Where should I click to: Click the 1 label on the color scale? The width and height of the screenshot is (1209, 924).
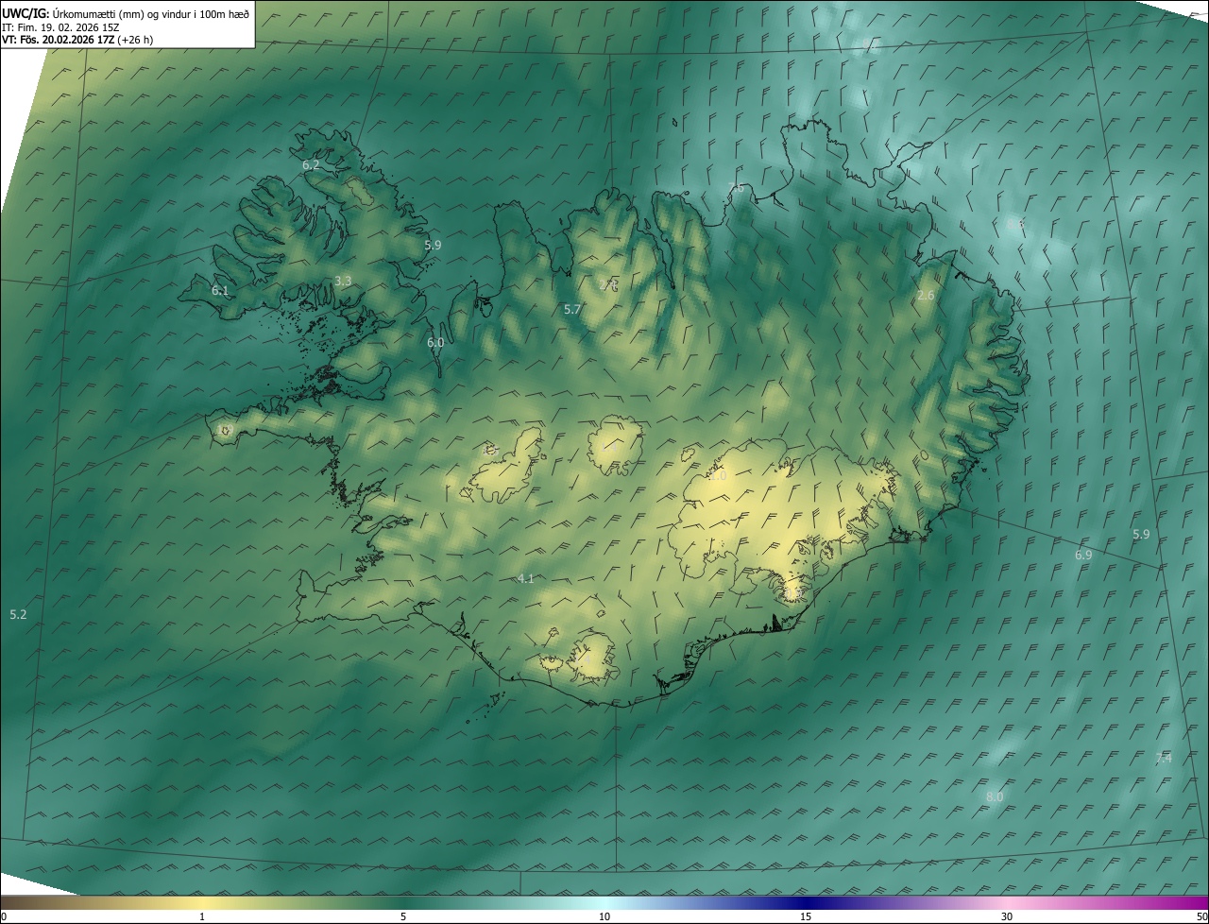coord(202,916)
